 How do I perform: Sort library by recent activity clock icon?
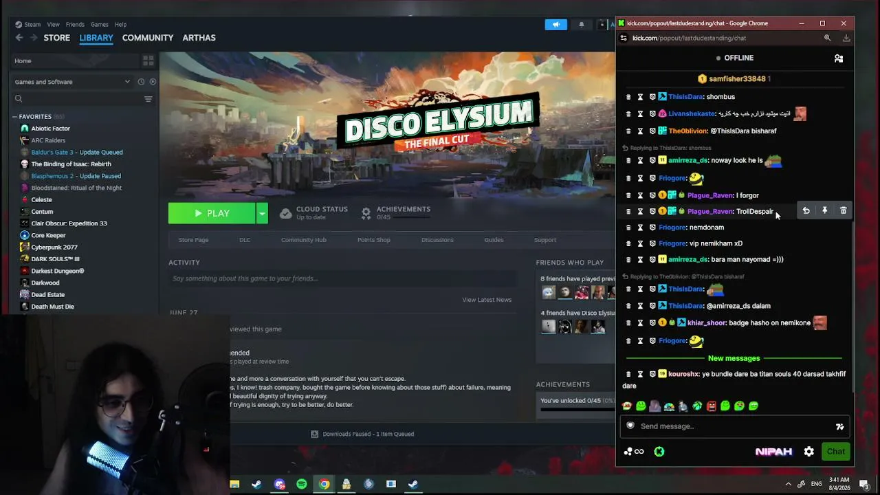click(141, 82)
